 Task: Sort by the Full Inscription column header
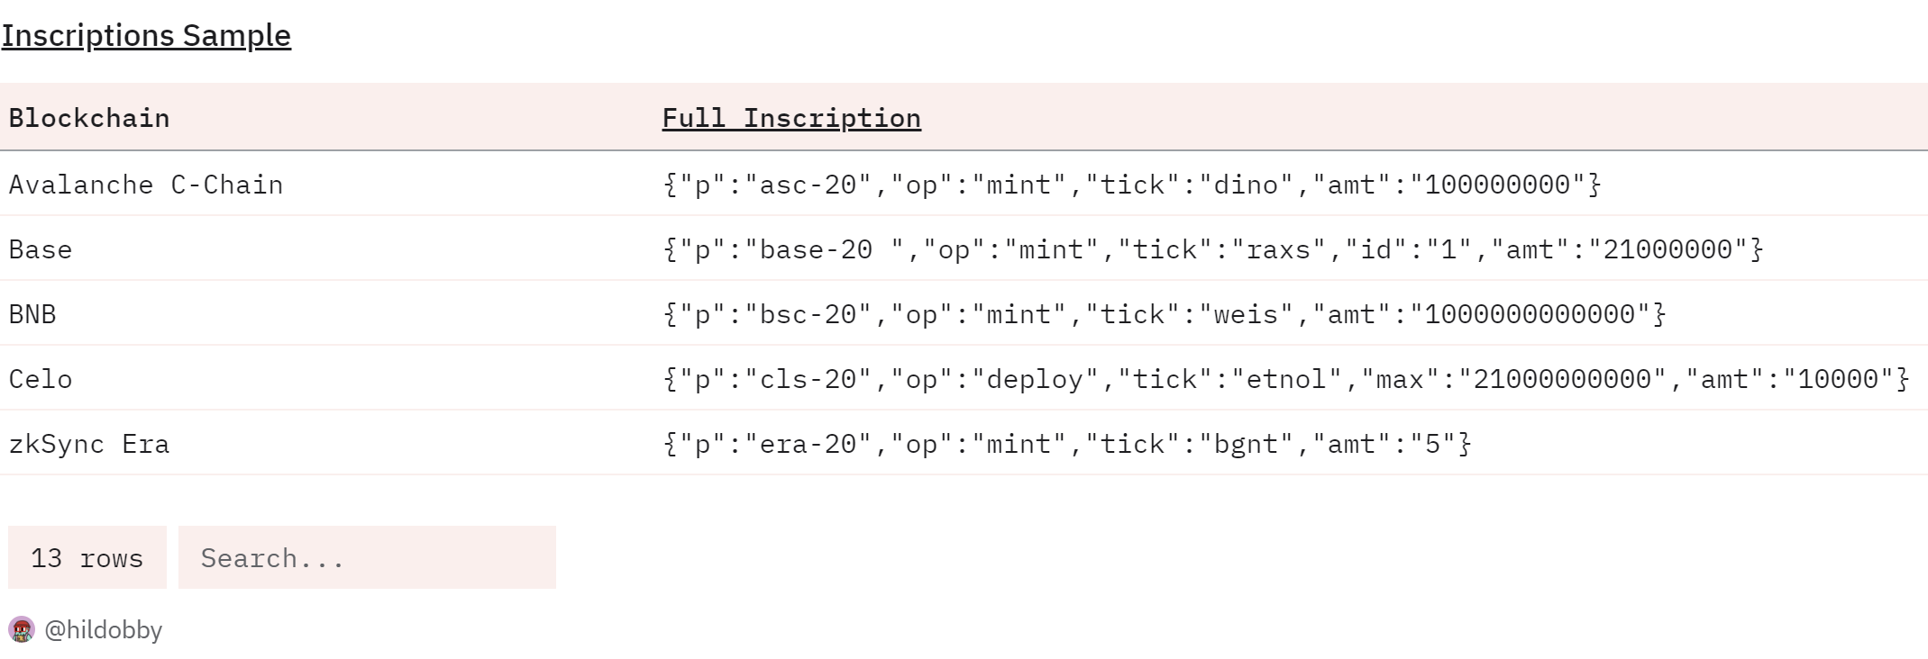pyautogui.click(x=791, y=118)
